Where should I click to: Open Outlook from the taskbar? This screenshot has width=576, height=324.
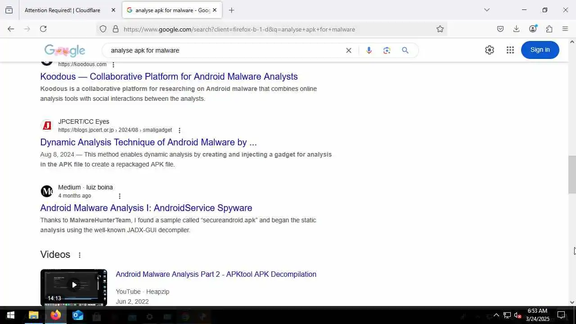pos(78,315)
